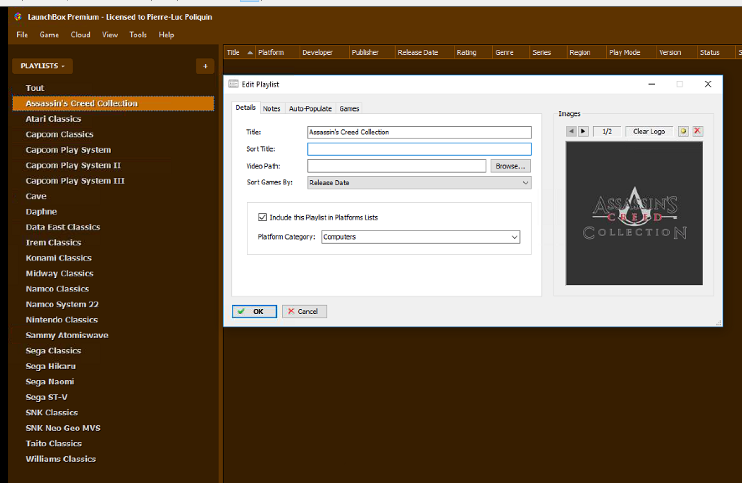The width and height of the screenshot is (742, 483).
Task: Open the PLAYLISTS sidebar dropdown
Action: [43, 66]
